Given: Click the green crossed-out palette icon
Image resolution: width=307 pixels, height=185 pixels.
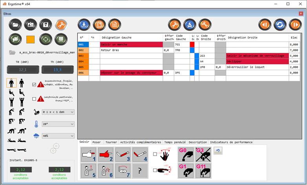Looking at the screenshot, I should coord(15,39).
